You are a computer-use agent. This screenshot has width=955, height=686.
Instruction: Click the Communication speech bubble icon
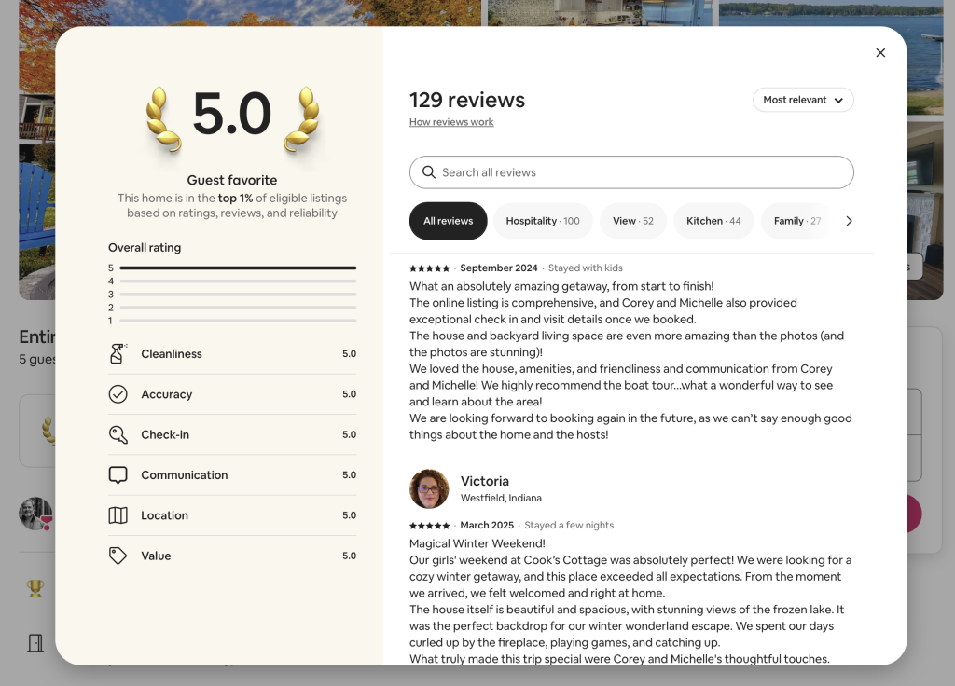118,475
